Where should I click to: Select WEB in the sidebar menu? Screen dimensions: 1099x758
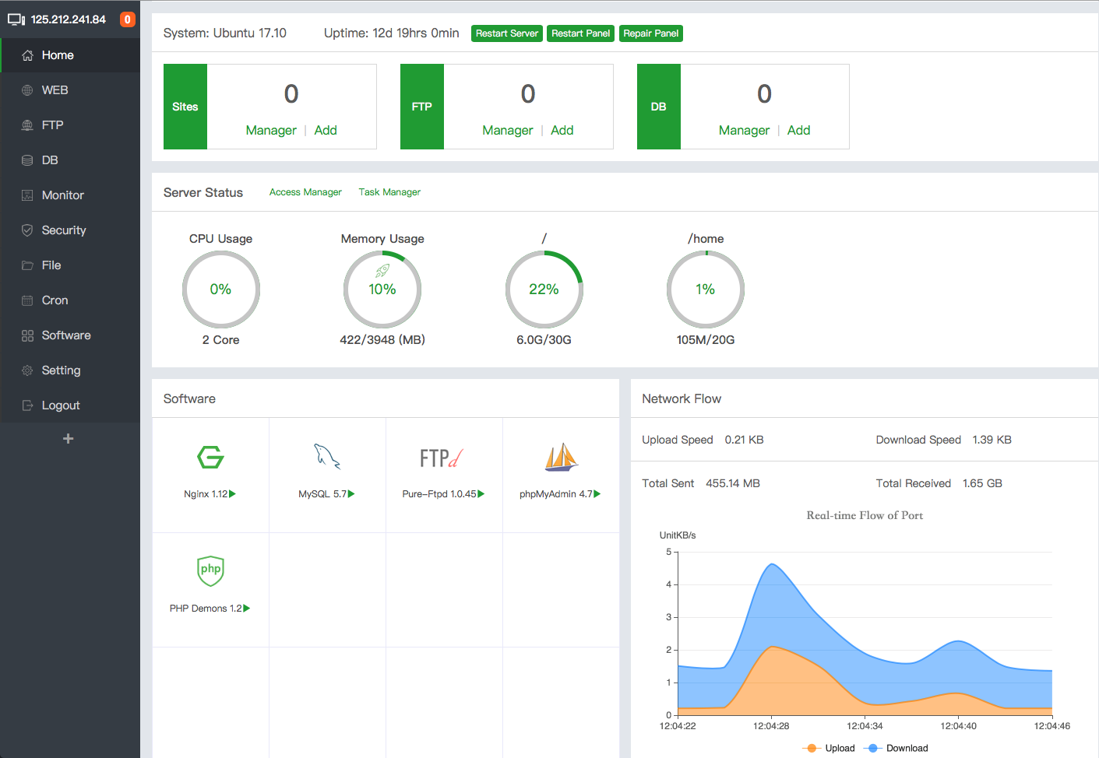coord(70,90)
